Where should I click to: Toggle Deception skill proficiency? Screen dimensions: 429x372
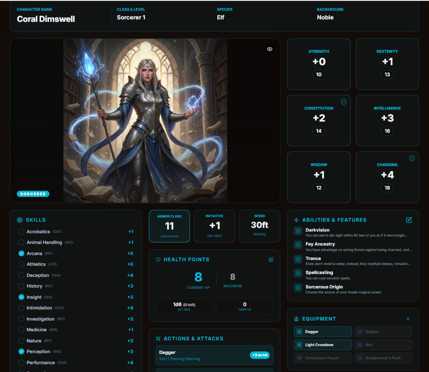[x=21, y=275]
